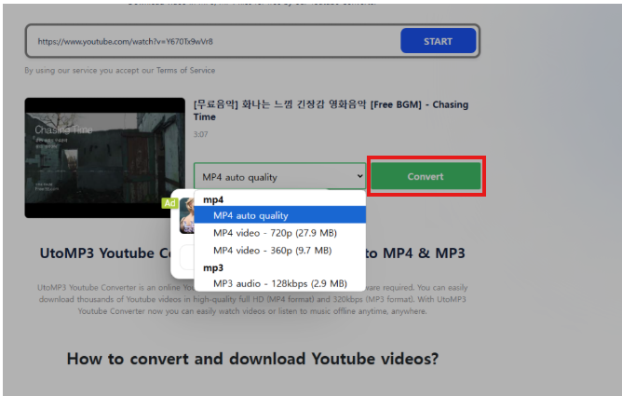Click the heading 'How to convert and download Youtube videos?'

(x=252, y=359)
